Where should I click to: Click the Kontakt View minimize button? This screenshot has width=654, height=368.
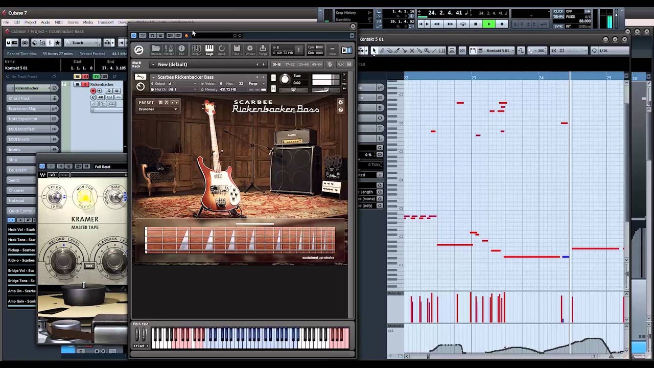click(332, 50)
